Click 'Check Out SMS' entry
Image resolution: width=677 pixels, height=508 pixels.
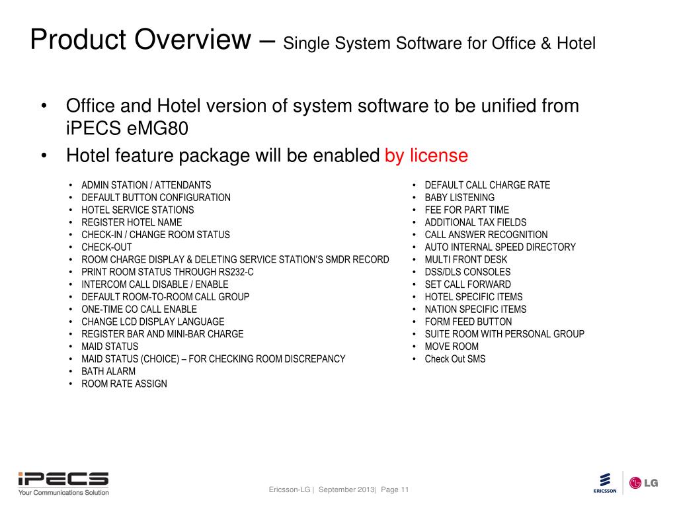(455, 359)
